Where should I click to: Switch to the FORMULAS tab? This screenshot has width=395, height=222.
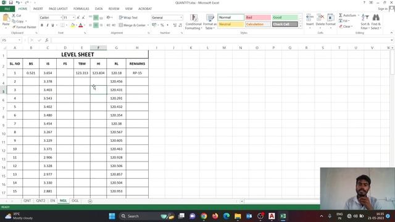81,9
